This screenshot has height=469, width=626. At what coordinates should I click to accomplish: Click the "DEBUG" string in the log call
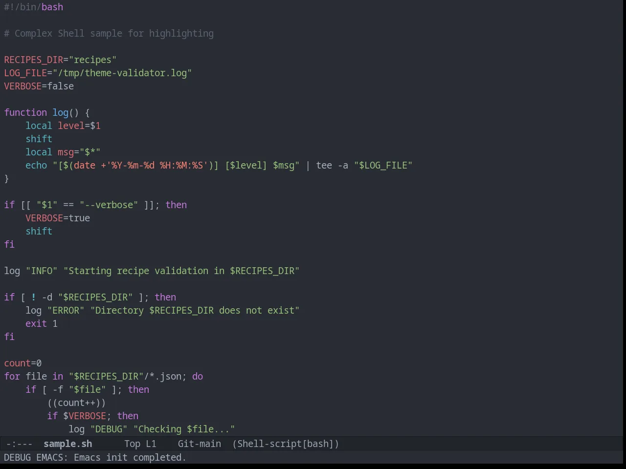(109, 429)
